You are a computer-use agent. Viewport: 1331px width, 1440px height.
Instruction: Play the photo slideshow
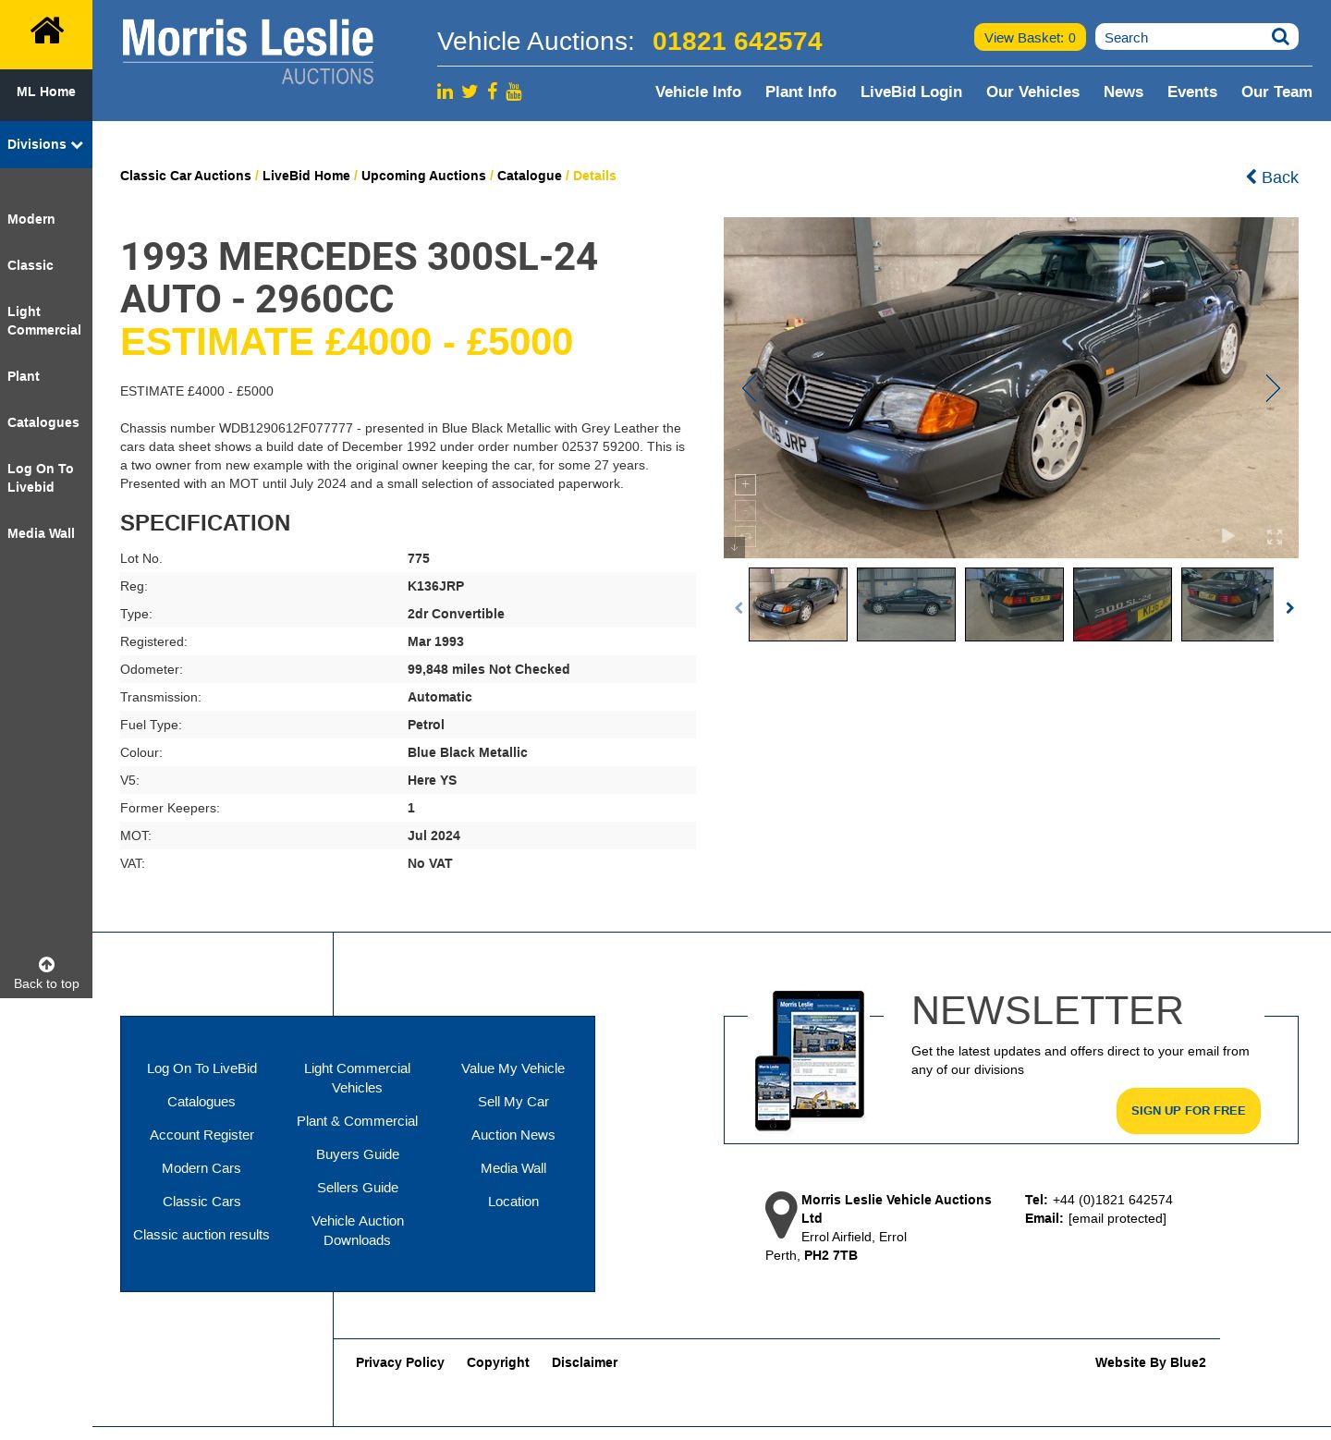point(1228,536)
